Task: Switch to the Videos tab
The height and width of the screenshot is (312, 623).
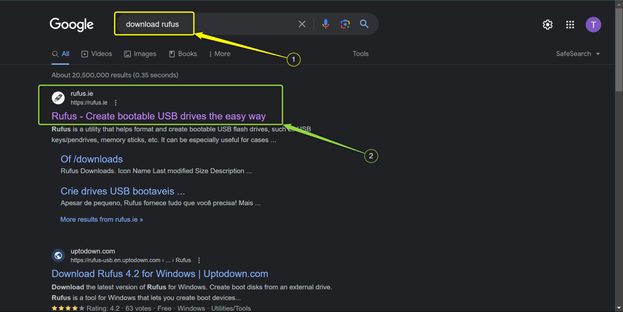Action: tap(97, 53)
